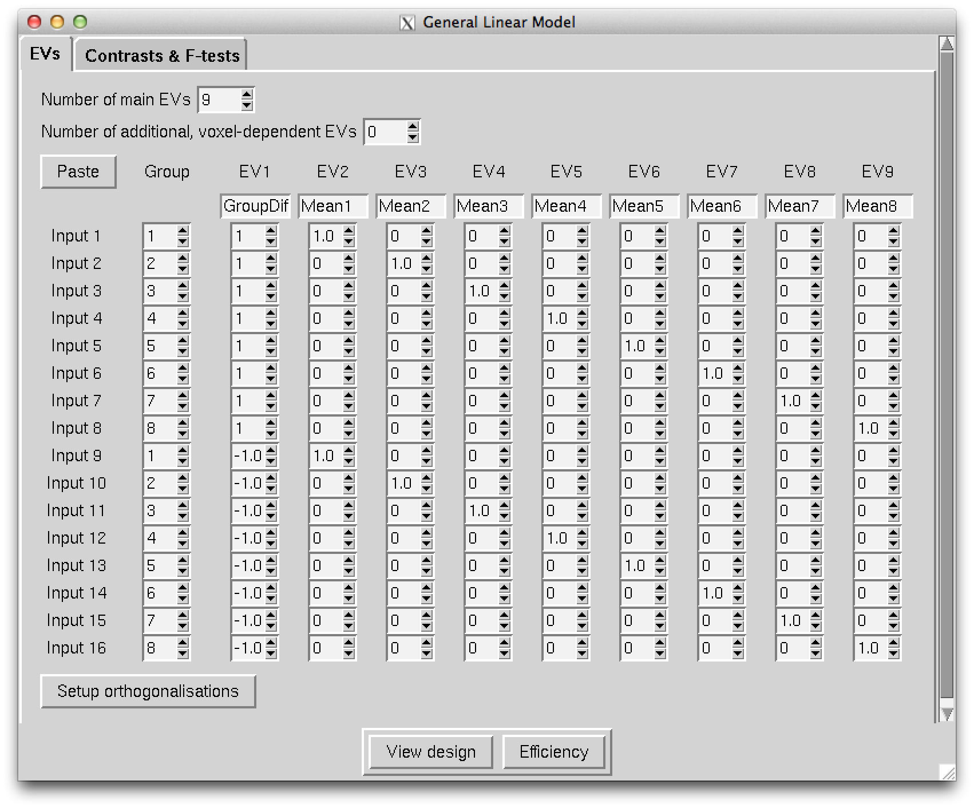This screenshot has height=808, width=974.
Task: Increment EV9 value for Input 16
Action: click(893, 643)
